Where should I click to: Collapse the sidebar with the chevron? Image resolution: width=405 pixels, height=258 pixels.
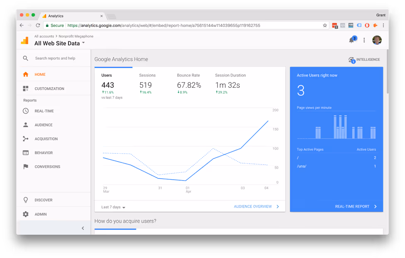tap(83, 228)
